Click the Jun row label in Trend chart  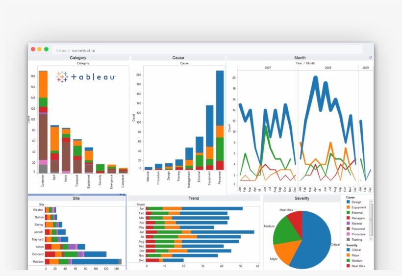click(x=142, y=232)
